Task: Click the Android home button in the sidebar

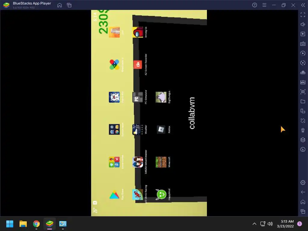Action: tap(303, 202)
